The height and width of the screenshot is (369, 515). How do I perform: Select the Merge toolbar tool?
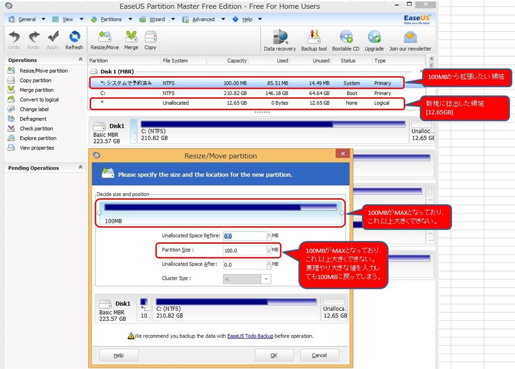[131, 40]
